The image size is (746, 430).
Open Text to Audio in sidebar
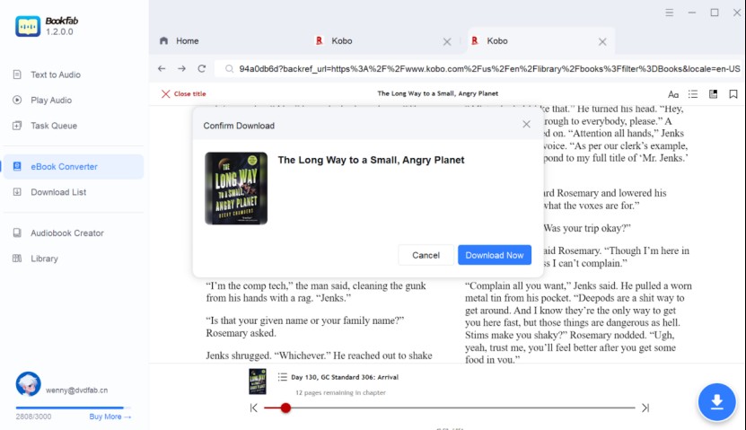coord(55,75)
